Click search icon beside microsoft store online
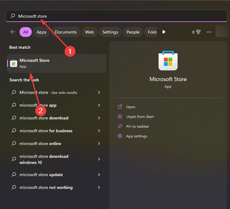This screenshot has width=230, height=209. click(14, 143)
